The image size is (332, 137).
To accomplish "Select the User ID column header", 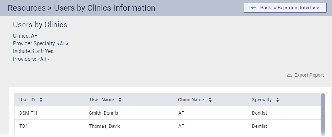I will [27, 100].
